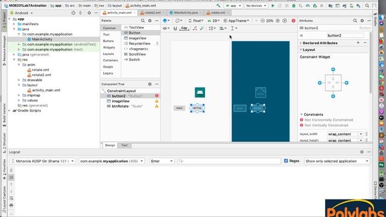The height and width of the screenshot is (217, 386).
Task: Click the id field containing button2
Action: click(x=346, y=36)
